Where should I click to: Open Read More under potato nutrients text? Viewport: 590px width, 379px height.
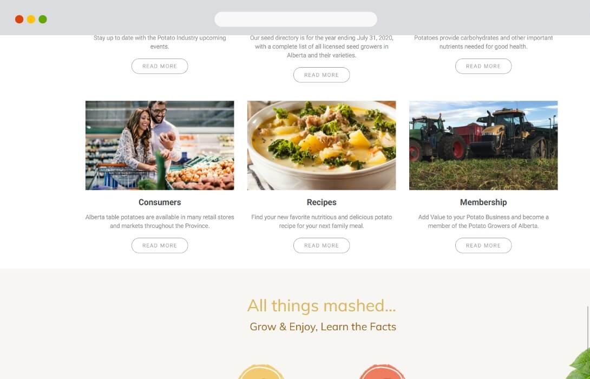[x=483, y=66]
